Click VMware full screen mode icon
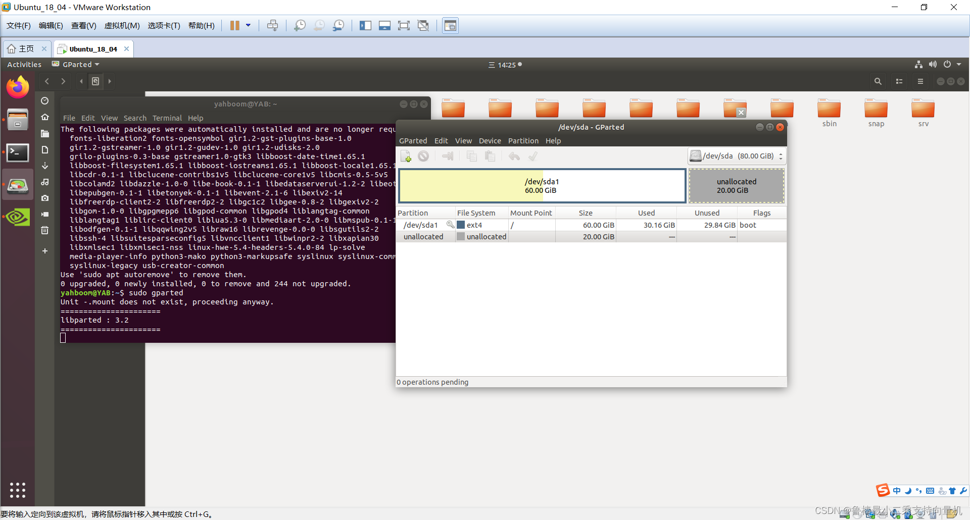Image resolution: width=970 pixels, height=520 pixels. pyautogui.click(x=404, y=26)
